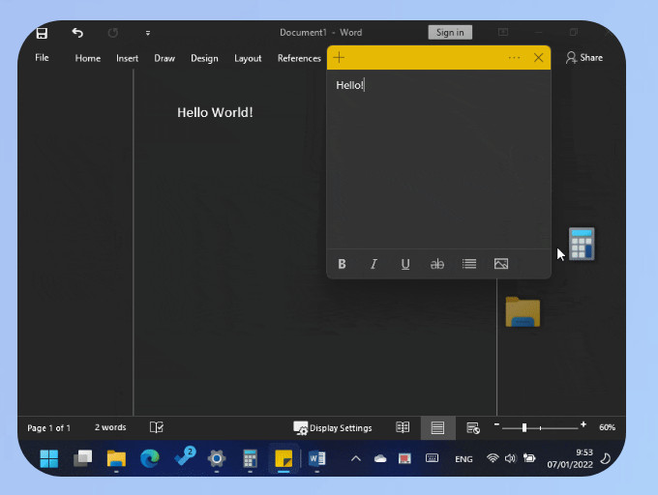Click the battery tray icon
Screen dimensions: 658x495
point(529,458)
